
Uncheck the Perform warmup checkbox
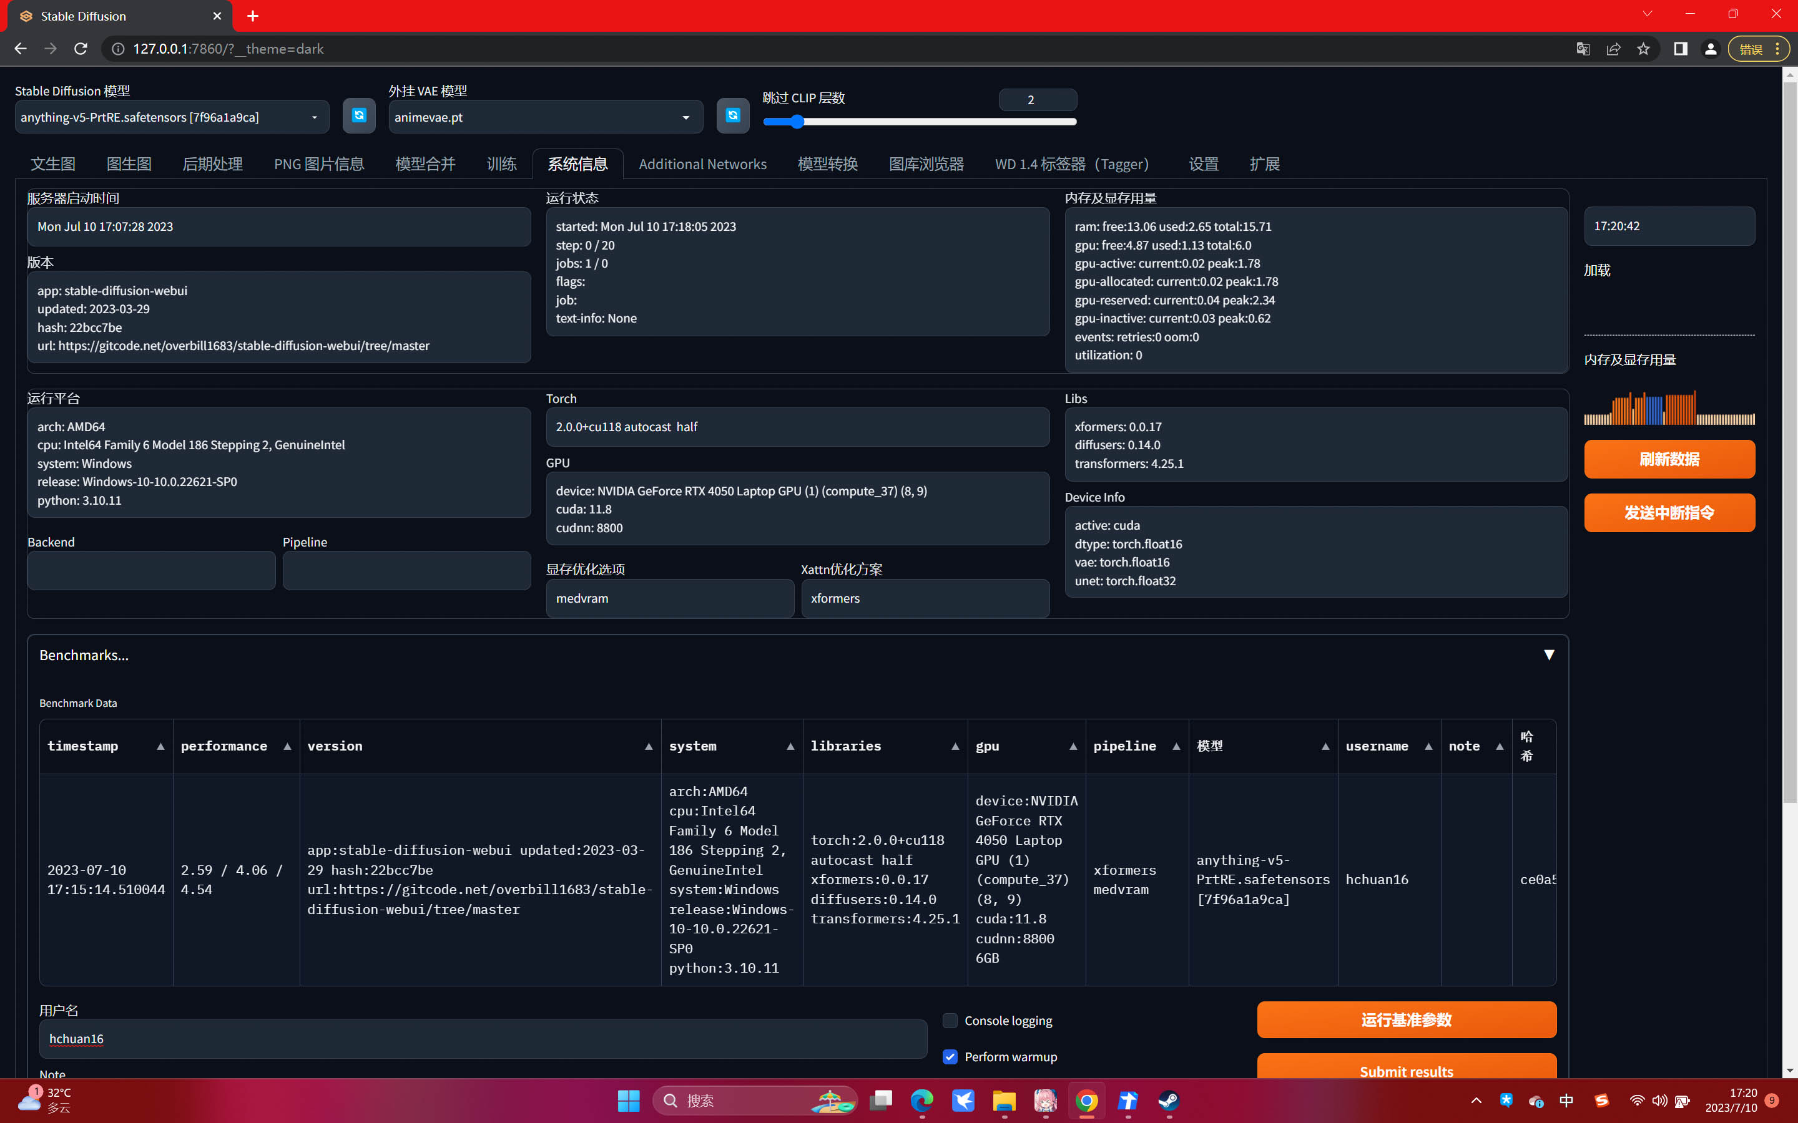950,1057
